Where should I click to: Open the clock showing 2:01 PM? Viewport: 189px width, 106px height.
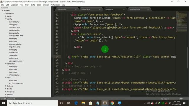pos(176,103)
